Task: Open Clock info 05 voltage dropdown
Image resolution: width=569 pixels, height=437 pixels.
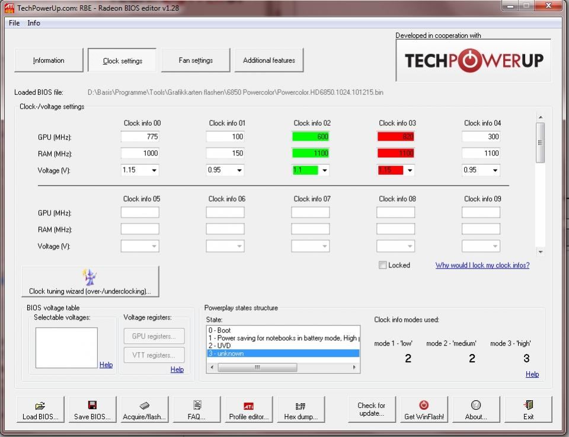Action: tap(154, 246)
